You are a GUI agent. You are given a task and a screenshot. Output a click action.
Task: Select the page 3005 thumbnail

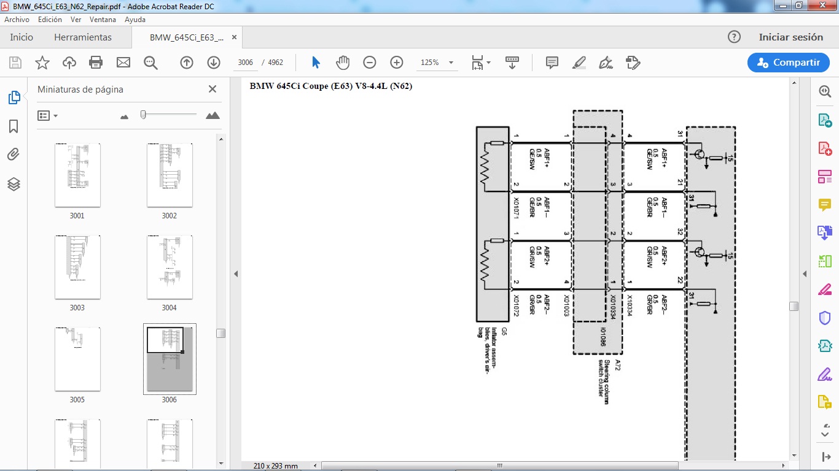coord(77,359)
